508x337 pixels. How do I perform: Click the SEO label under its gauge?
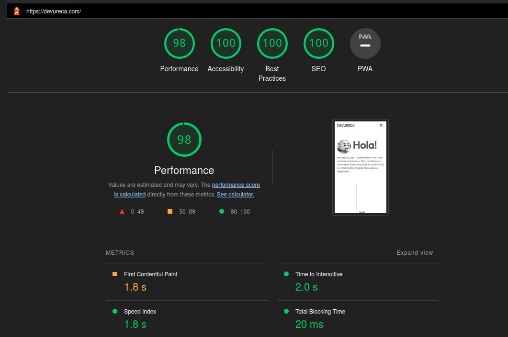pos(318,69)
